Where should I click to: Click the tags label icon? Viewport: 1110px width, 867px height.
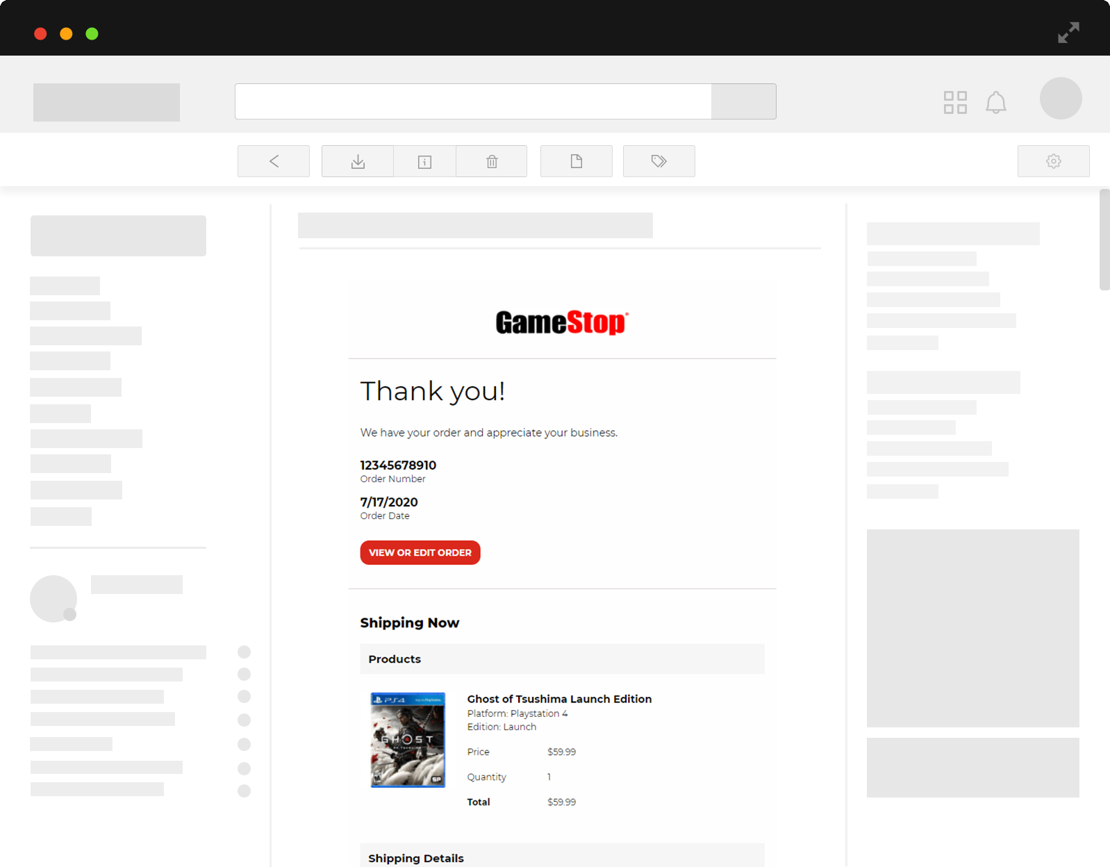(659, 161)
